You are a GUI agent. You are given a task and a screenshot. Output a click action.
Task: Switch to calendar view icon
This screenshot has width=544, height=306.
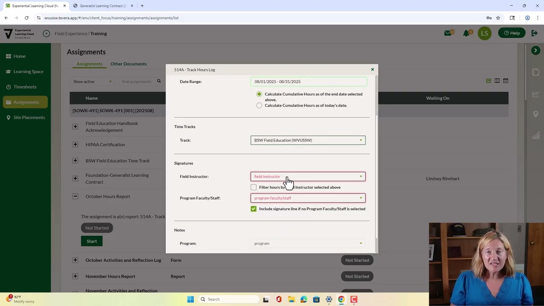[x=506, y=81]
